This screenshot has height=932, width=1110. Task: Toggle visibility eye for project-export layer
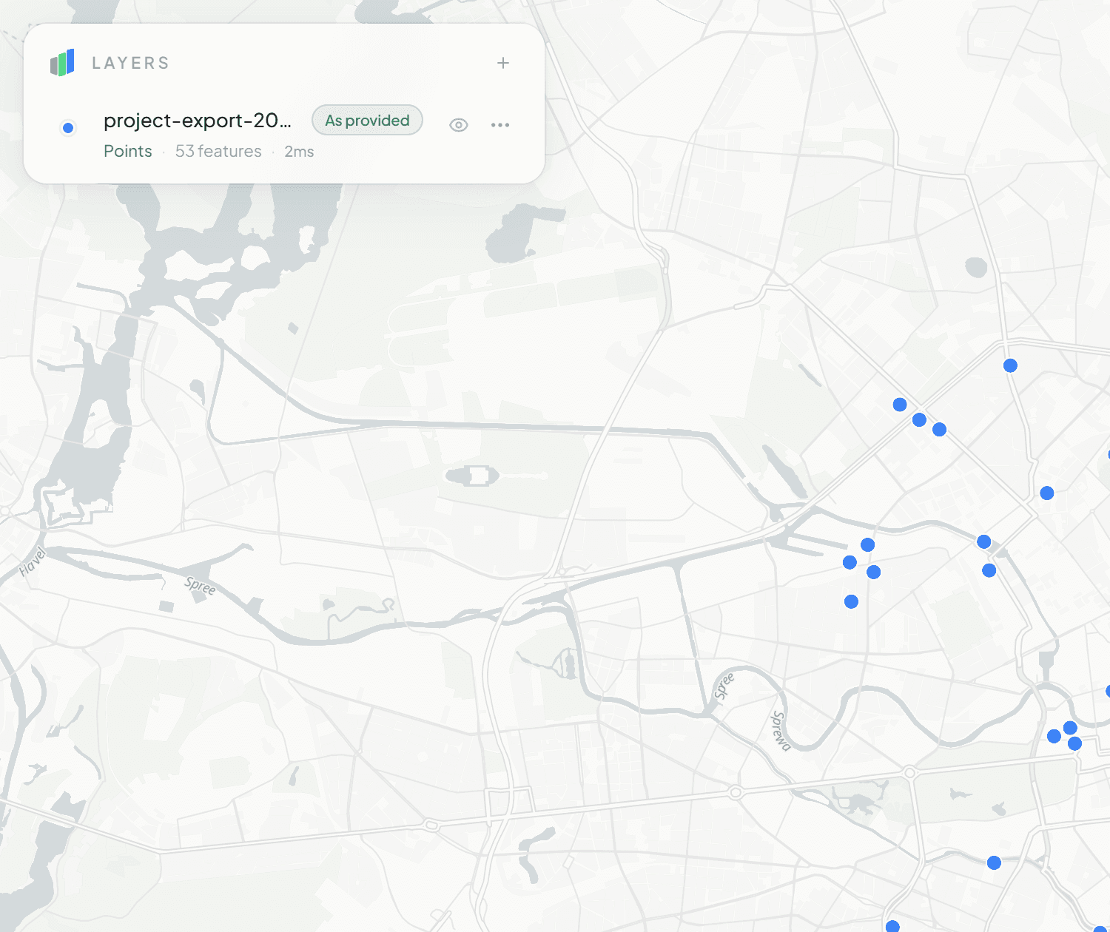tap(459, 125)
